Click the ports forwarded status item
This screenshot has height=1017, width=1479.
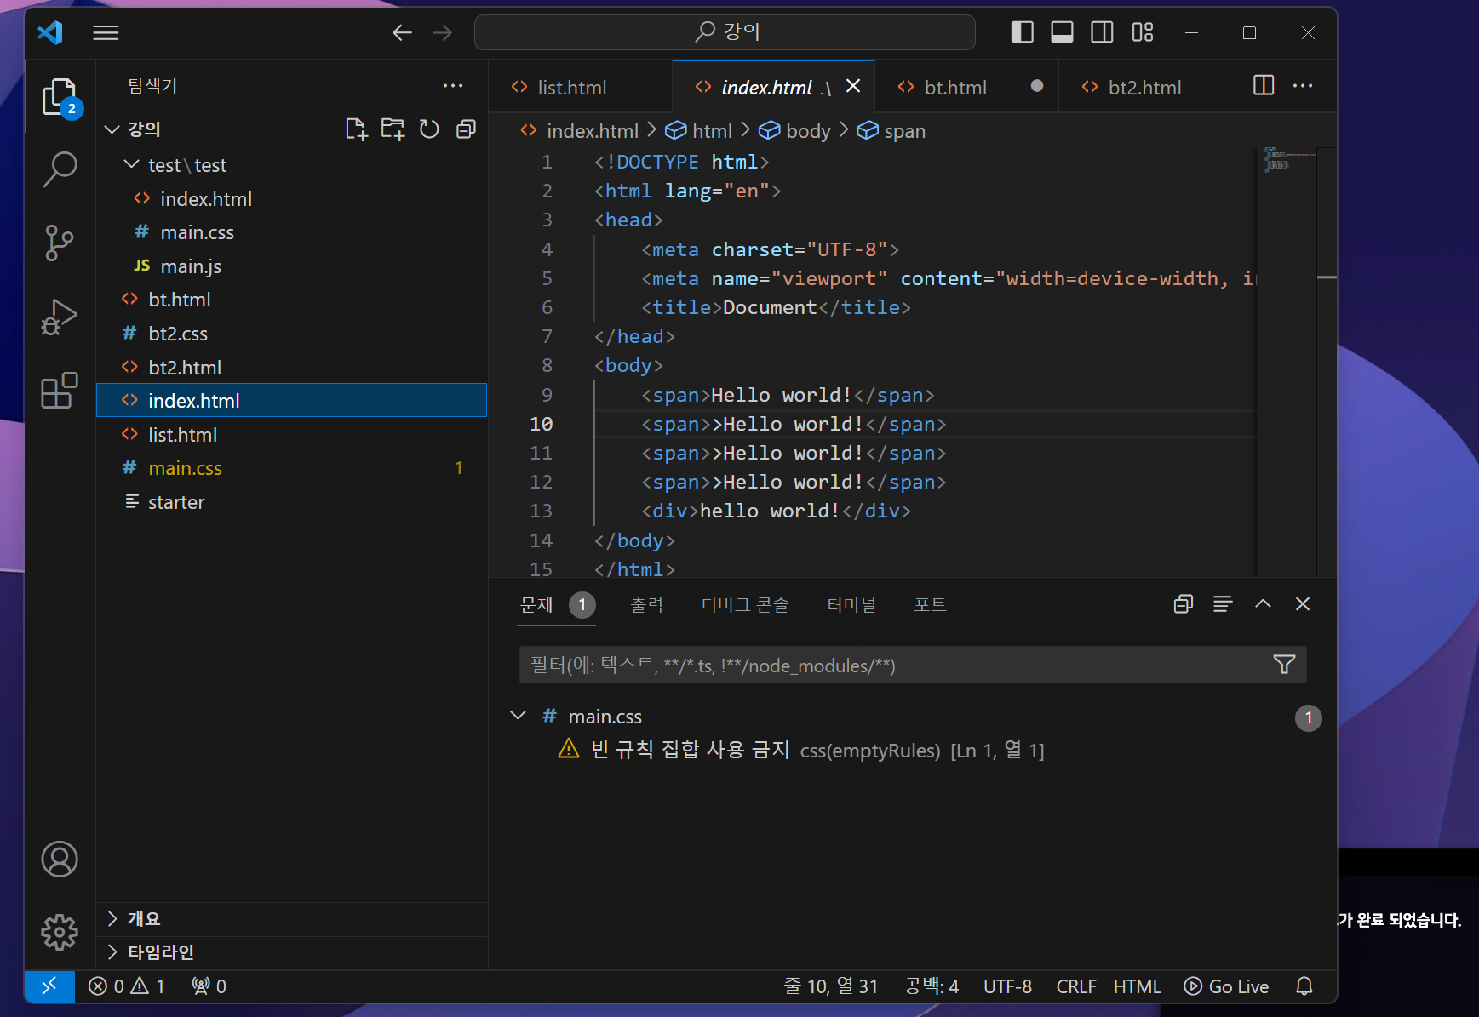209,986
